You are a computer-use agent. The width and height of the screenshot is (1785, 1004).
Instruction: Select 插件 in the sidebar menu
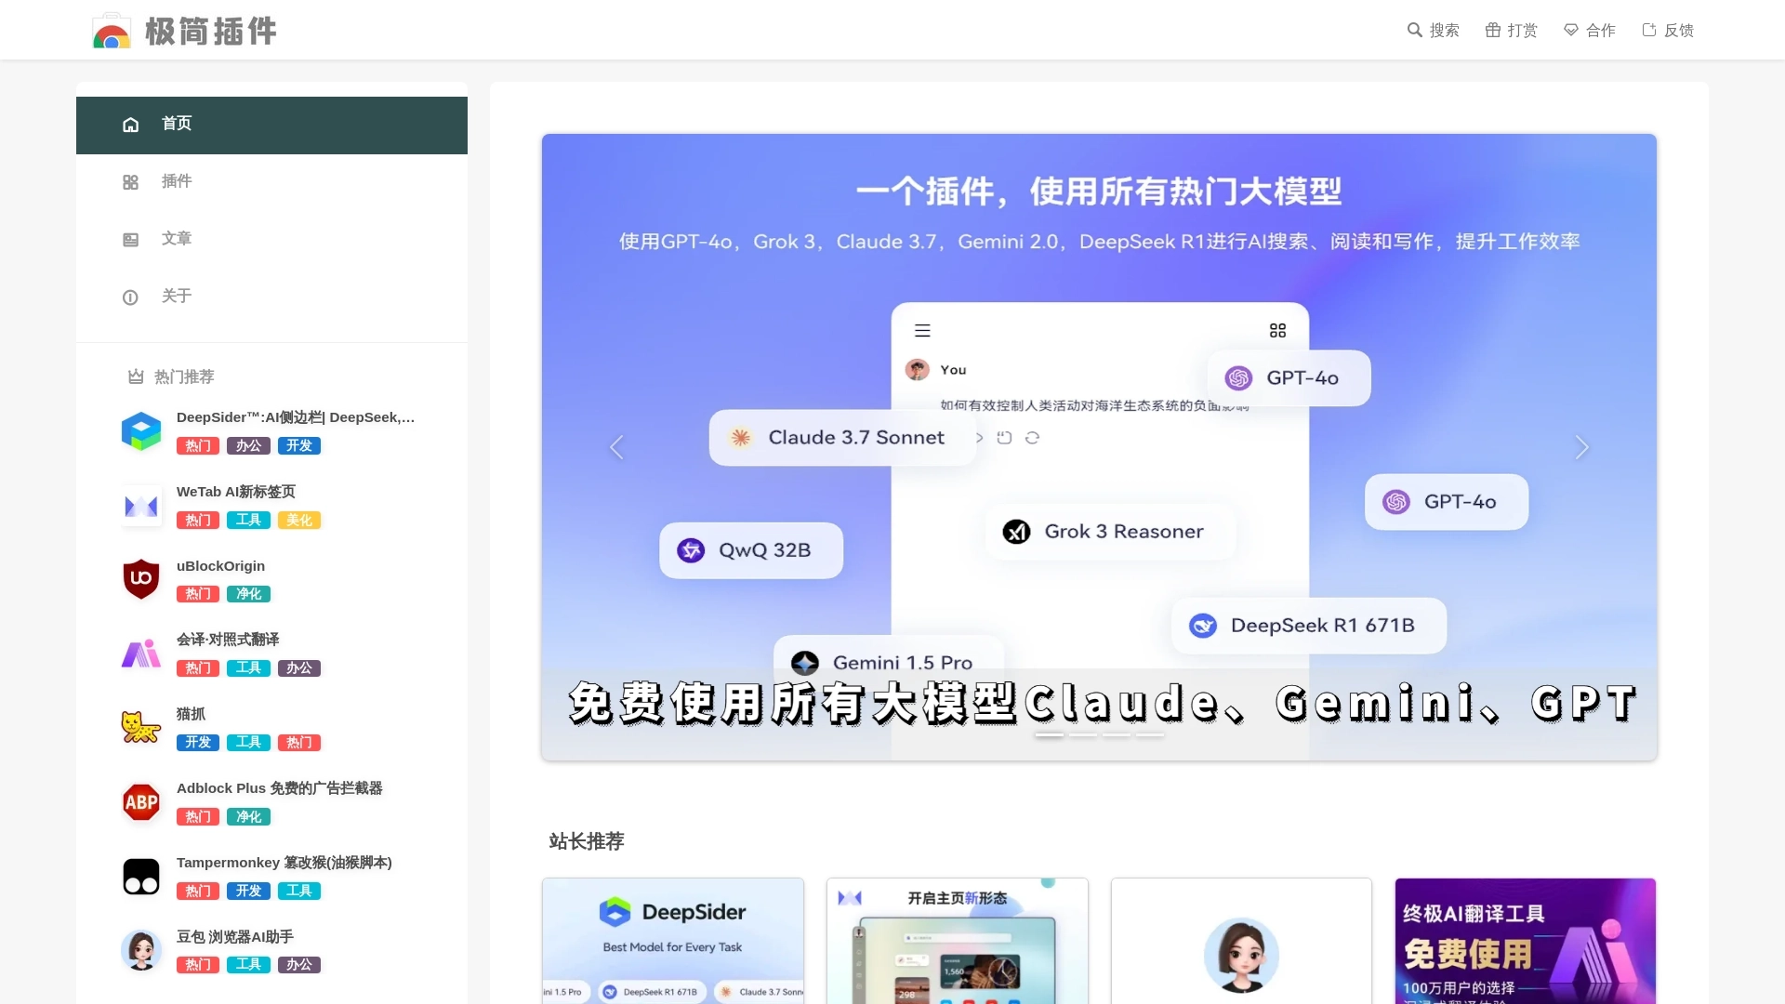[x=271, y=182]
